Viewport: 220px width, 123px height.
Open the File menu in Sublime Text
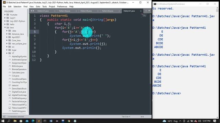(4, 6)
